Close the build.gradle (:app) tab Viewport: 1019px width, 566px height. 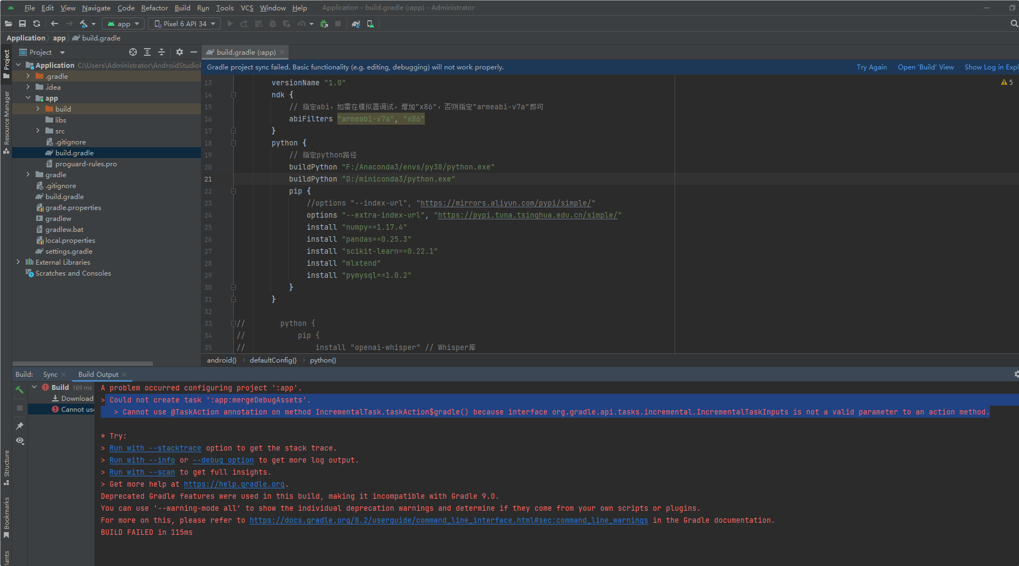point(282,52)
